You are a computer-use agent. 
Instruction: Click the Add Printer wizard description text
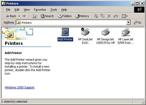(x=27, y=67)
